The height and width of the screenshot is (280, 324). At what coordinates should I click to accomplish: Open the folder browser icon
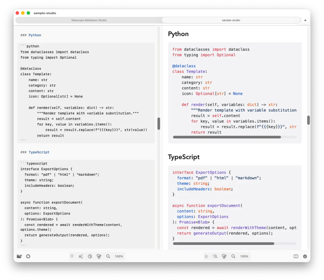(19, 256)
